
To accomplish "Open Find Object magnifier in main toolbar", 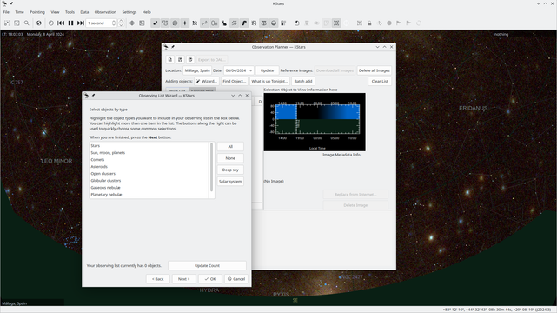I will coord(27,23).
